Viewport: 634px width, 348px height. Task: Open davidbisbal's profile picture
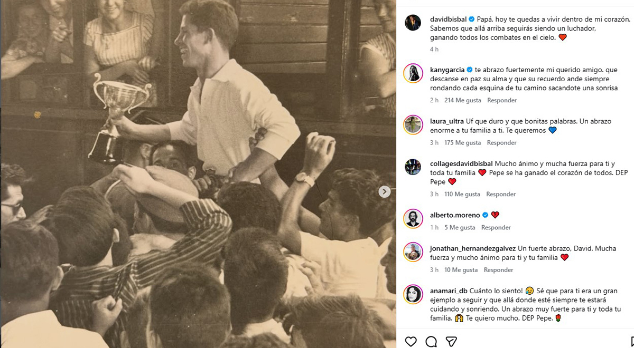[413, 23]
